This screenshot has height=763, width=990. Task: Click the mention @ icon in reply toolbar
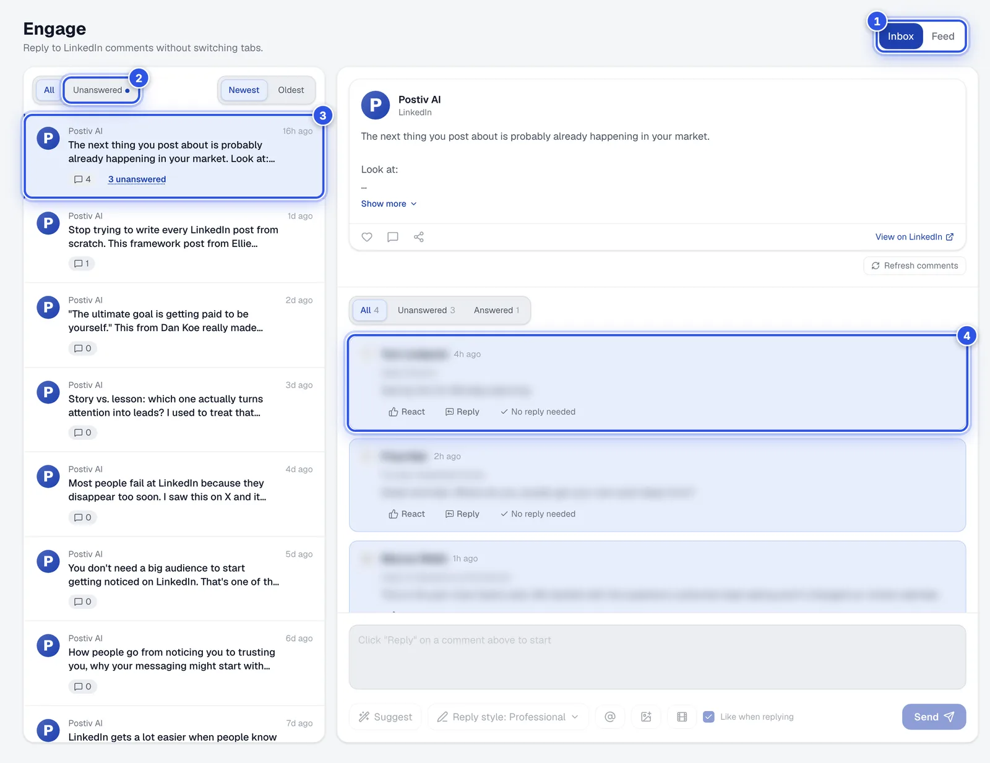click(610, 717)
